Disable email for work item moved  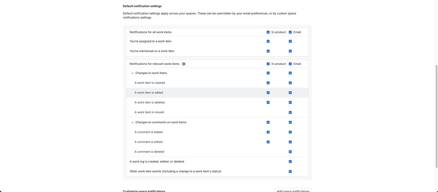(x=290, y=113)
